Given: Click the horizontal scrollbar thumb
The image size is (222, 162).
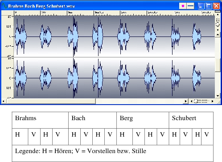Looking at the screenshot, I should (x=51, y=101).
